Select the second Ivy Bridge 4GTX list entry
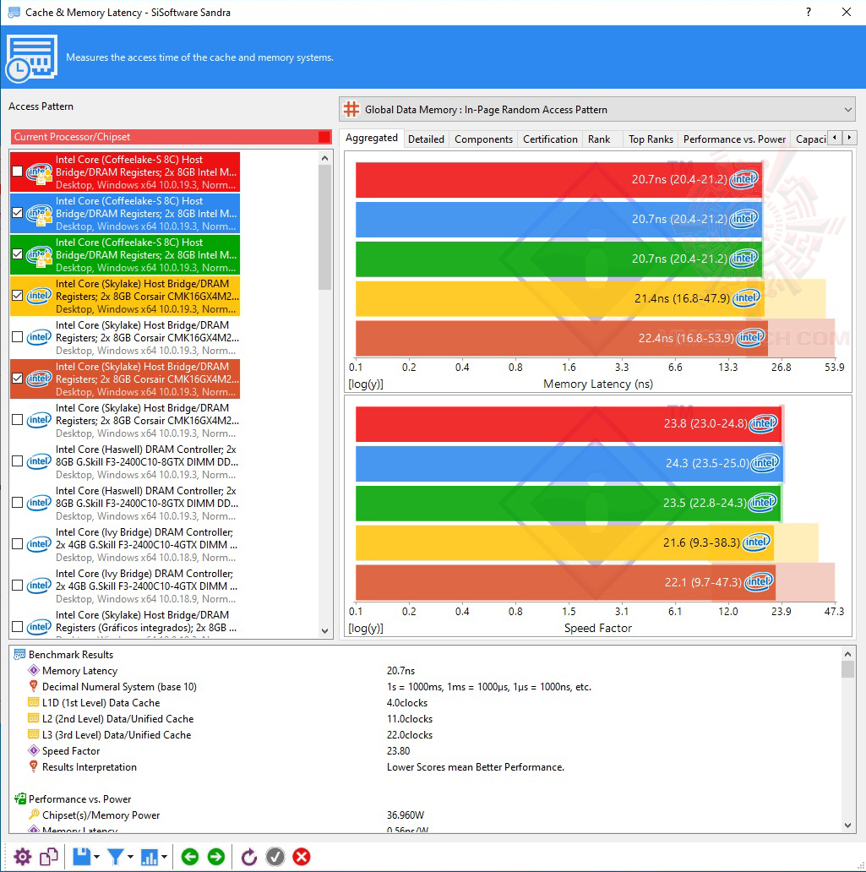The width and height of the screenshot is (866, 872). (125, 586)
